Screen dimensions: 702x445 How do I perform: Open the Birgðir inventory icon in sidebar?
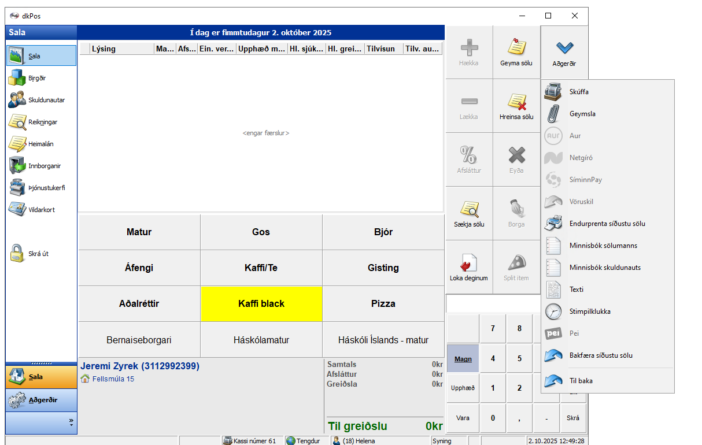pos(17,78)
